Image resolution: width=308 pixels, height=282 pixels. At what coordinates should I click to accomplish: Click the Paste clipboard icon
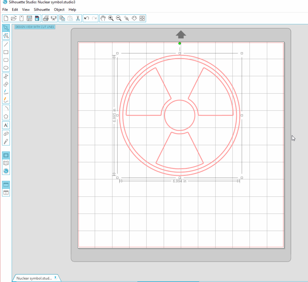[70, 18]
